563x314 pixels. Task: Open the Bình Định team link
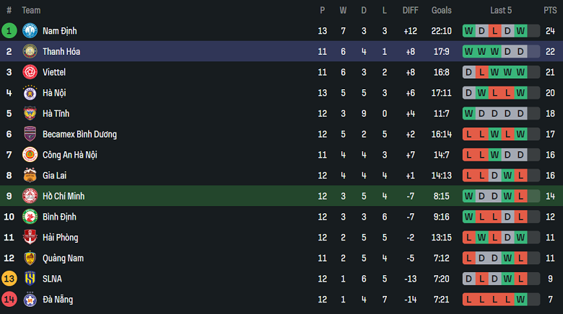click(59, 217)
